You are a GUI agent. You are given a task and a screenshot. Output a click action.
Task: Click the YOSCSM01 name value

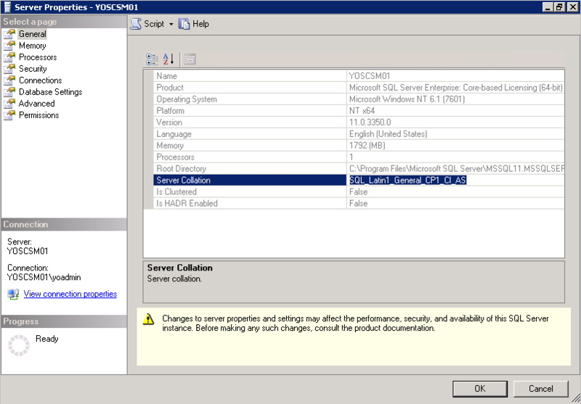370,76
